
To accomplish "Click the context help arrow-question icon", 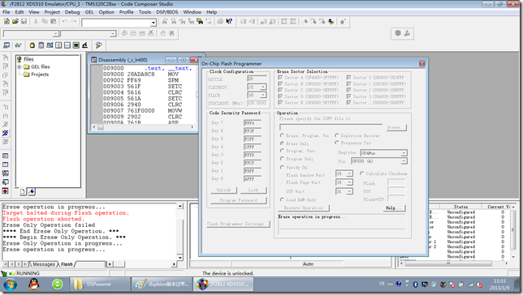I will tap(229, 22).
